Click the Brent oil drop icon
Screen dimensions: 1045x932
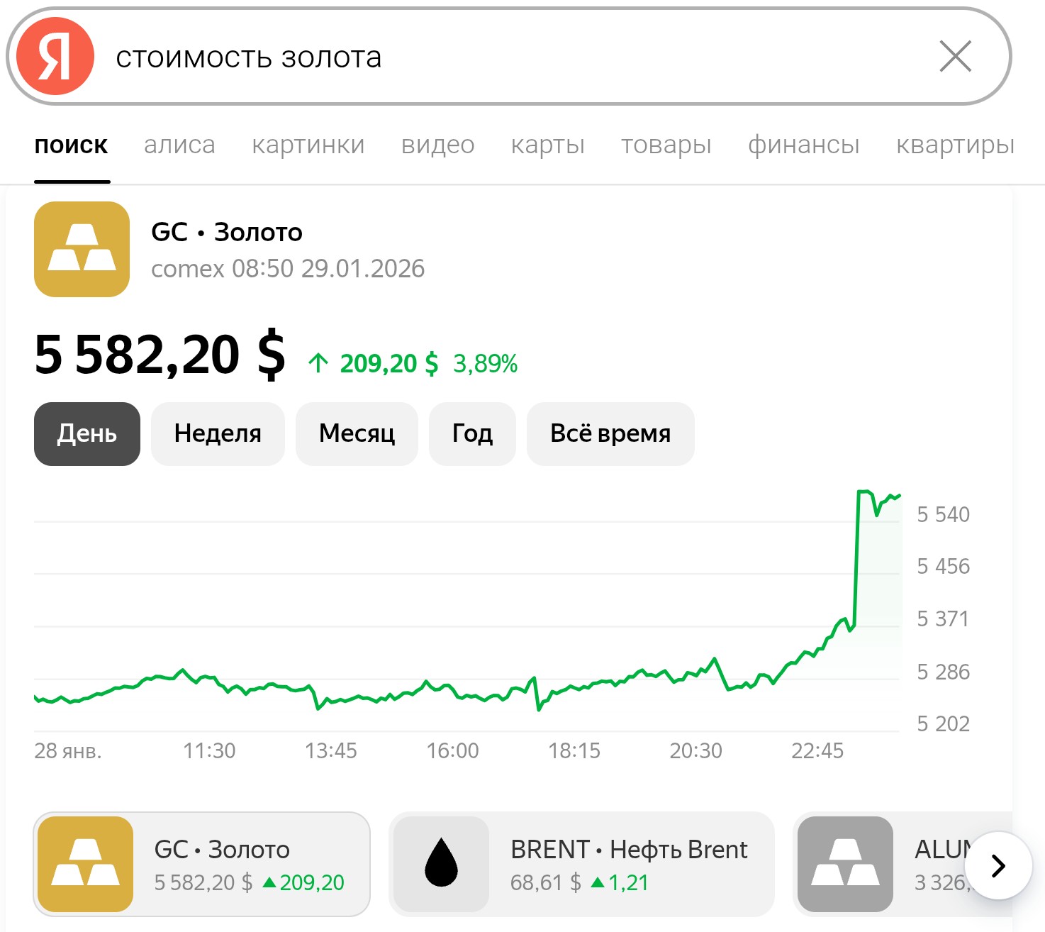coord(441,863)
